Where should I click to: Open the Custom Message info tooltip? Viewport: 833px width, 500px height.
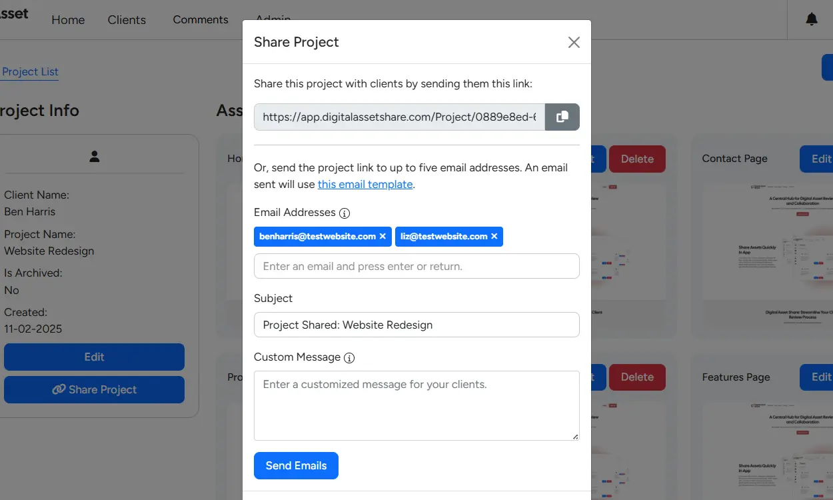click(349, 357)
